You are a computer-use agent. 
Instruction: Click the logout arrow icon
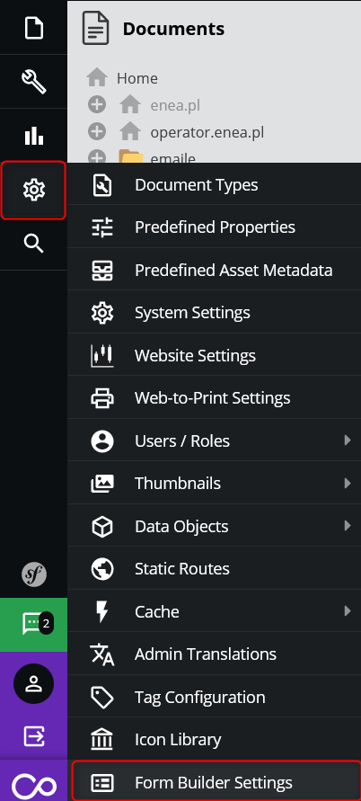pos(34,736)
